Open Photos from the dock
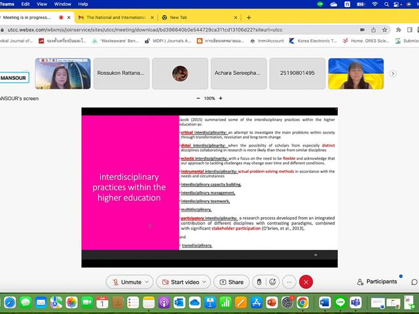Screen dimensions: 419x314 [71, 302]
